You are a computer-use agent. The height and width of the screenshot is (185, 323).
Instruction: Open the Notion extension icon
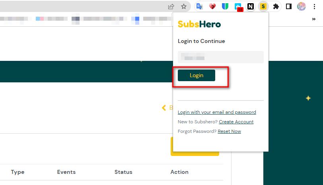[x=251, y=7]
